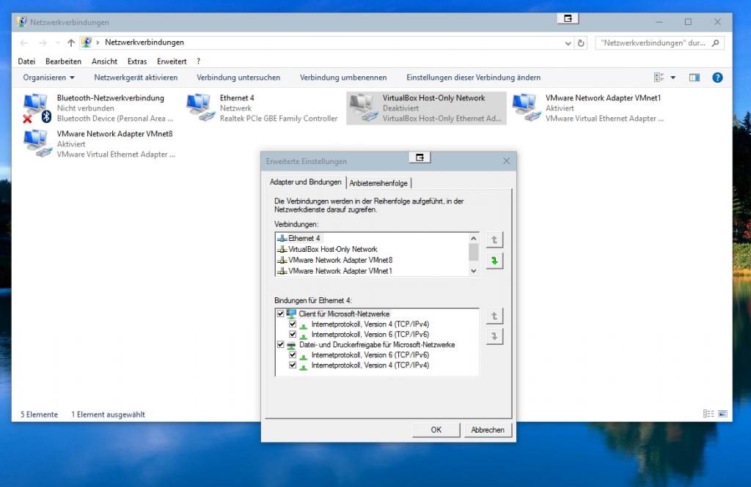The height and width of the screenshot is (487, 751).
Task: Click the view layout icon in toolbar
Action: [659, 78]
